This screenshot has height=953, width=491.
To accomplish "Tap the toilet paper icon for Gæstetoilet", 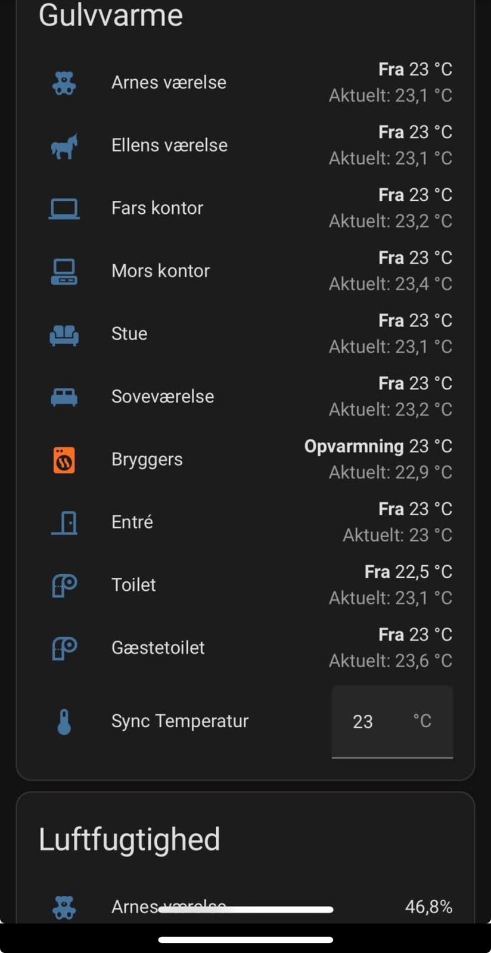I will coord(64,648).
